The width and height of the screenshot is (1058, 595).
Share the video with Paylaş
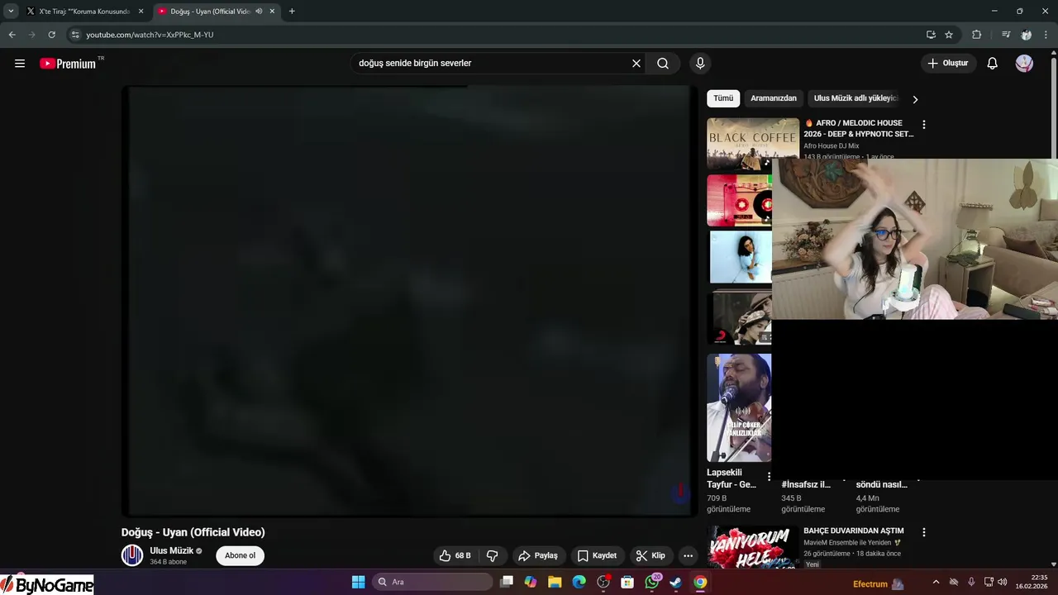[538, 555]
